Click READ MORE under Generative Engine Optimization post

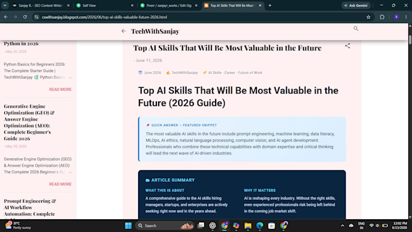pyautogui.click(x=60, y=184)
